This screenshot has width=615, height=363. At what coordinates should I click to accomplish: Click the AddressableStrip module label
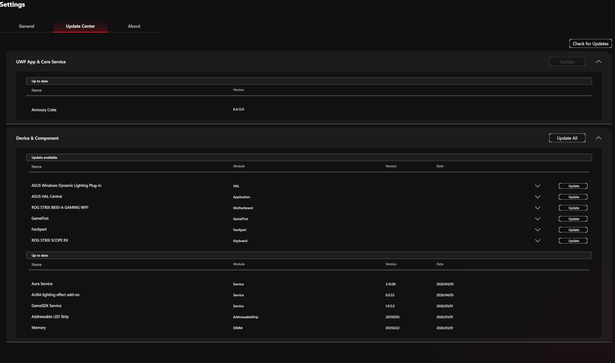click(245, 317)
